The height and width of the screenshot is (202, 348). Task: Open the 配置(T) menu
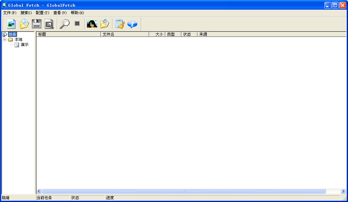[x=43, y=13]
